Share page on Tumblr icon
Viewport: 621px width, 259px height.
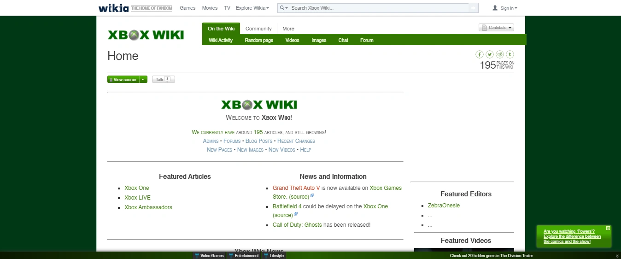click(510, 54)
